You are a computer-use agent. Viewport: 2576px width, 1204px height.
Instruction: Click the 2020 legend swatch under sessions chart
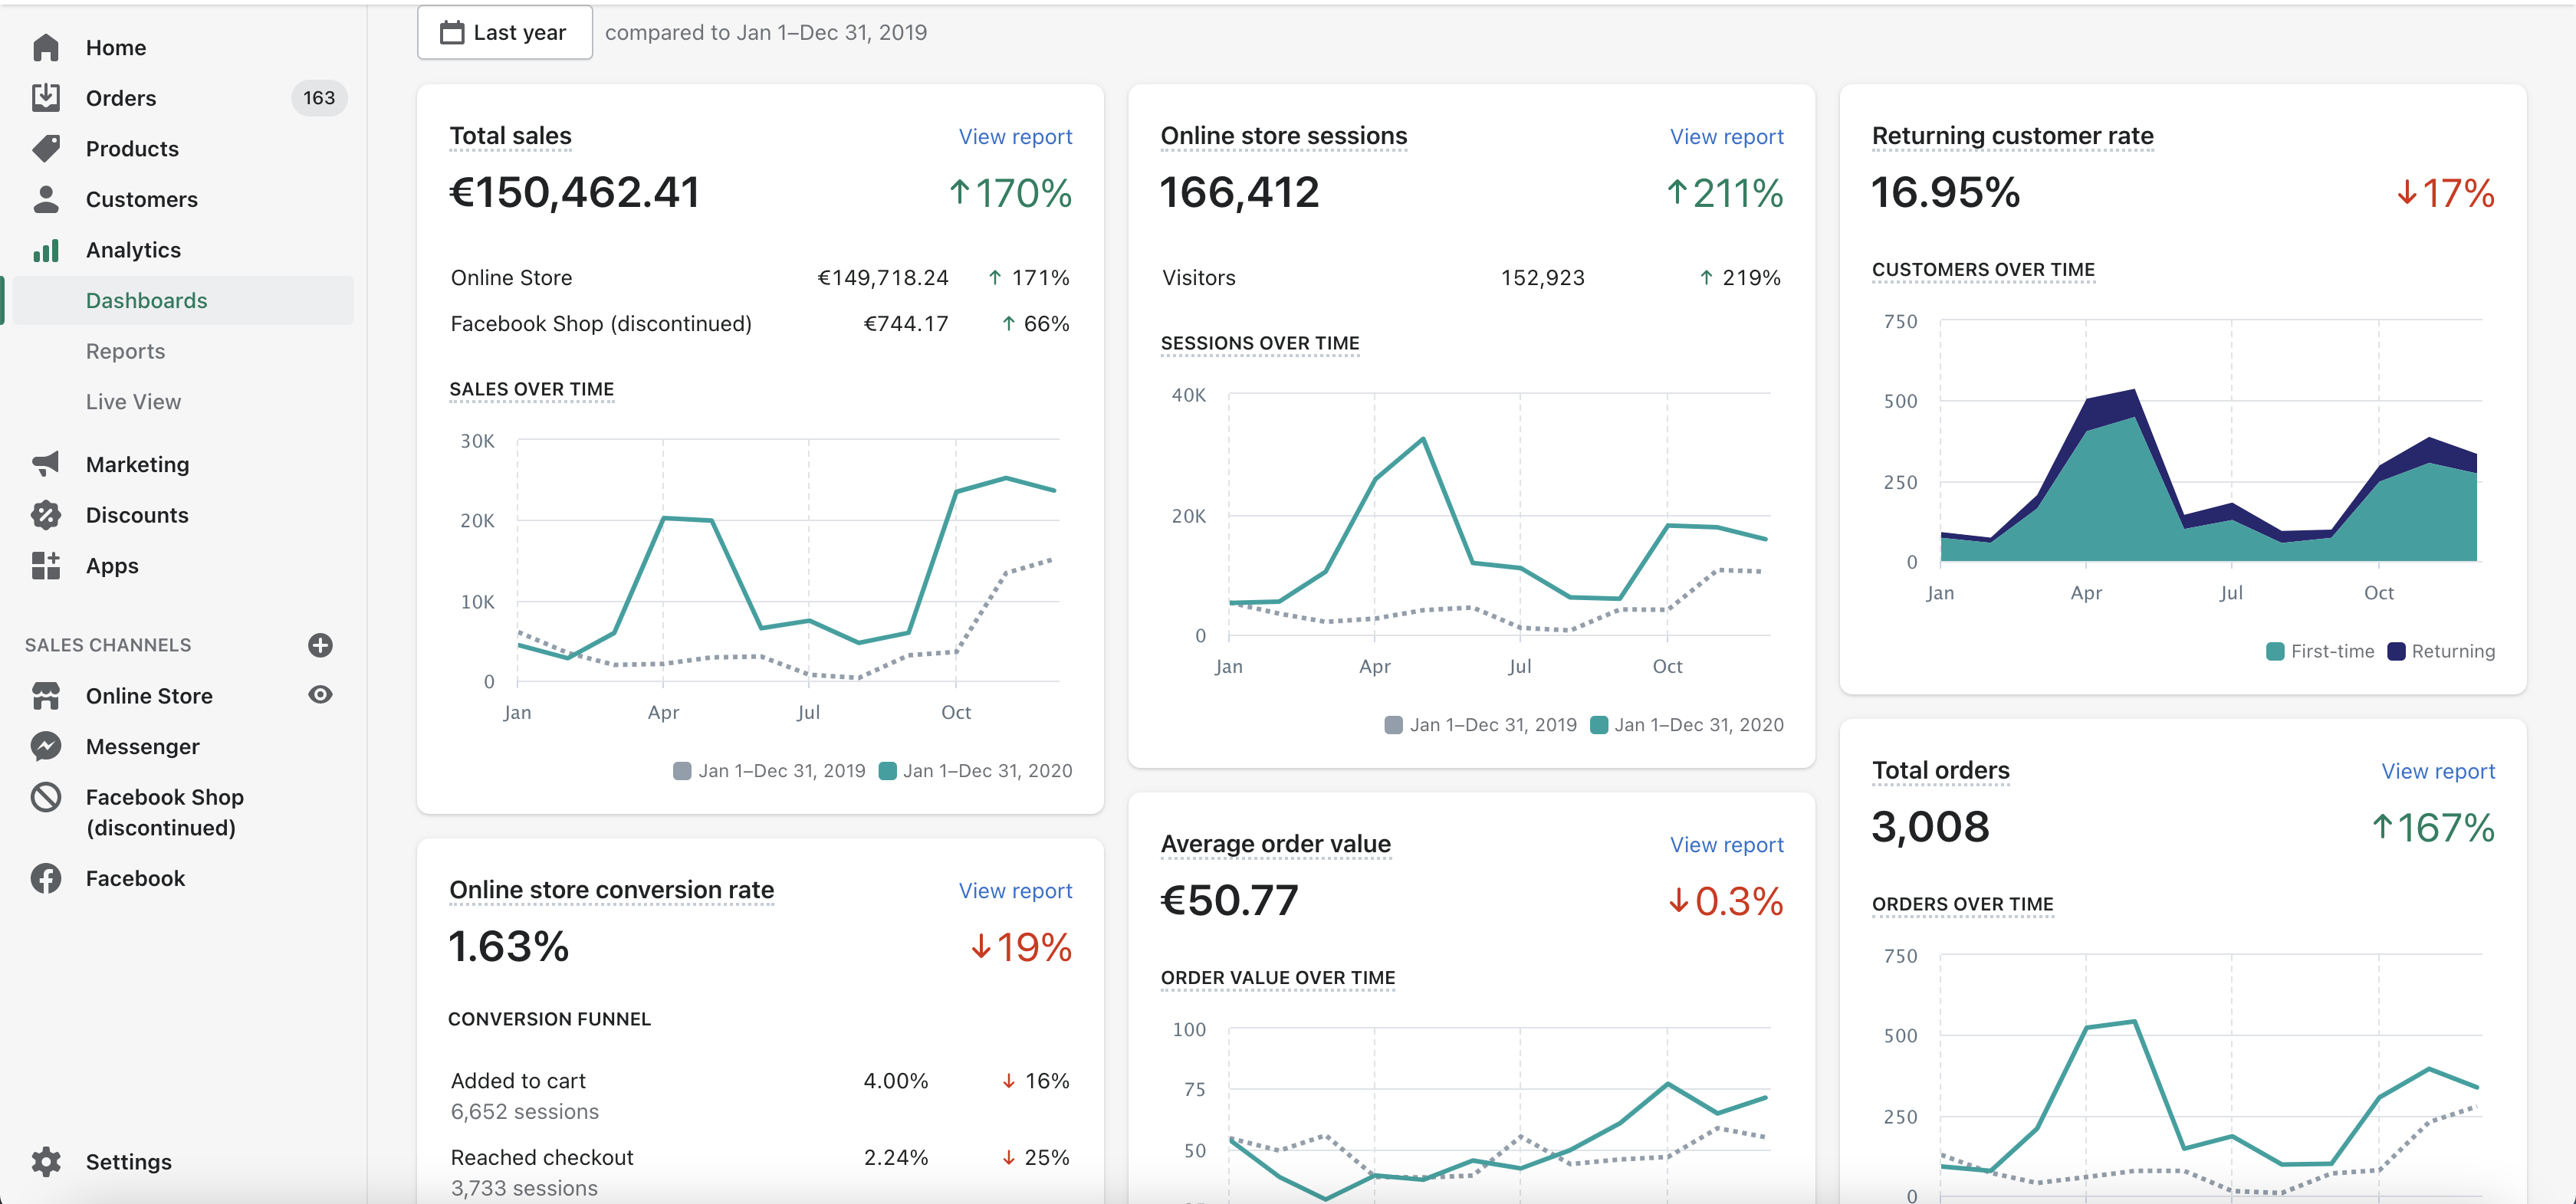(x=1598, y=725)
